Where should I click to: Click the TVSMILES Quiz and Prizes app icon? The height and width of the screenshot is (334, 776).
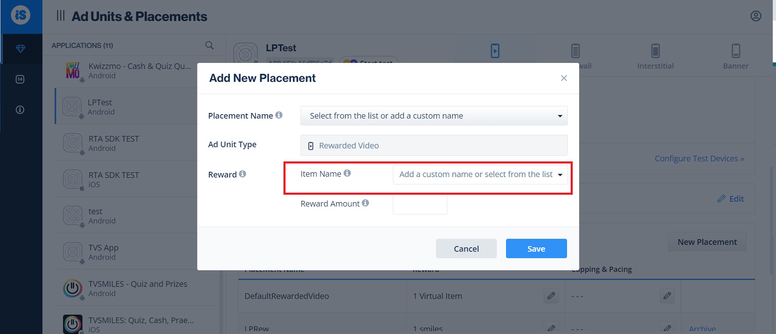[72, 288]
